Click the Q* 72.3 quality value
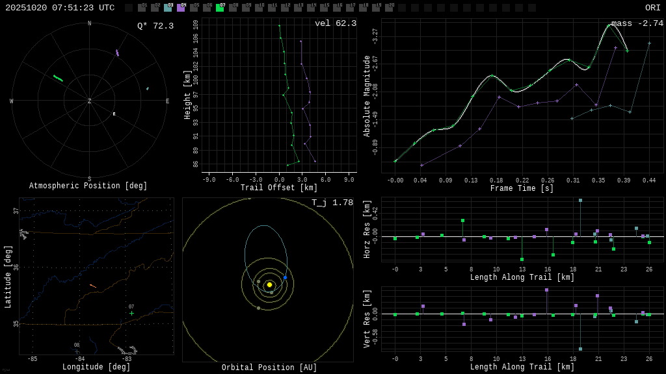Screen dimensions: 666x374 [x=155, y=26]
